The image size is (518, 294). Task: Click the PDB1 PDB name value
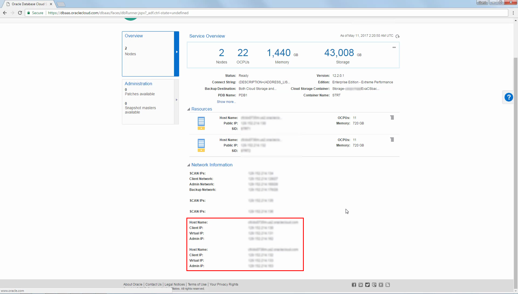pyautogui.click(x=243, y=95)
